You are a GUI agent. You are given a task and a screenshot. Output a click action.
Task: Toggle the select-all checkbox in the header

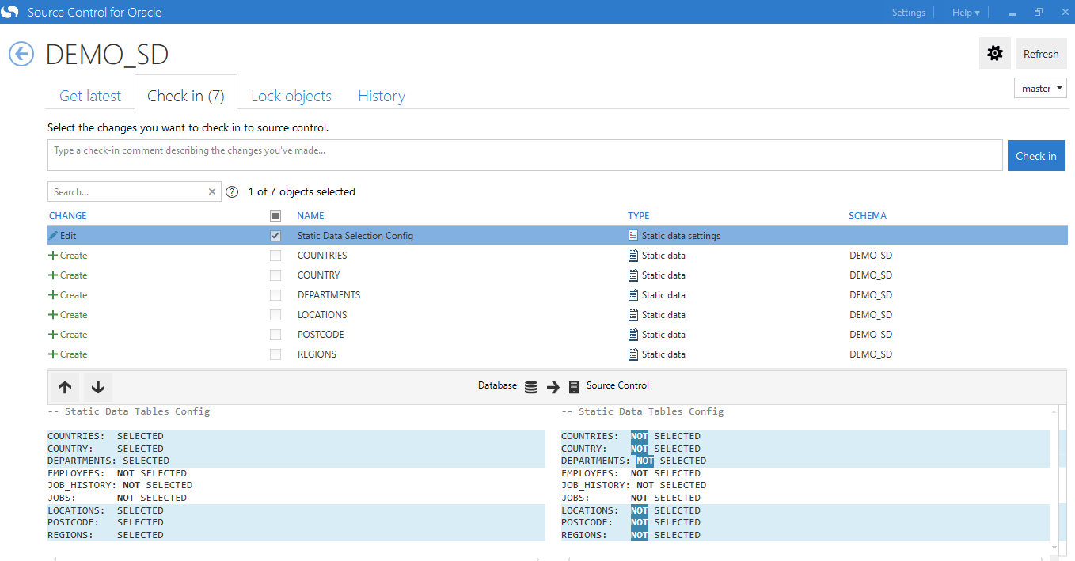[275, 215]
